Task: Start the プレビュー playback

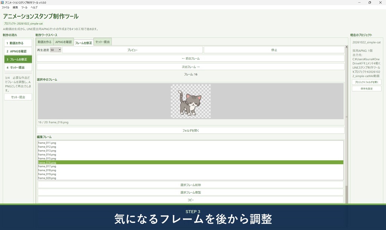Action: 132,50
